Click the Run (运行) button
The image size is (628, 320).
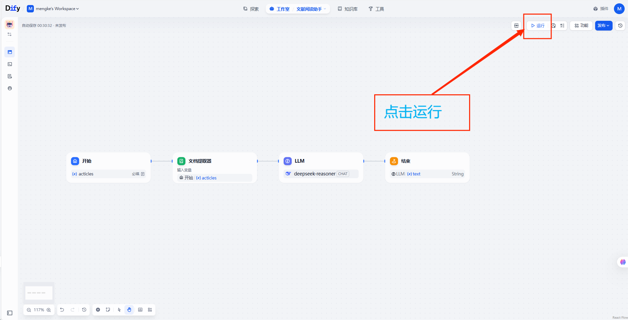click(x=538, y=25)
